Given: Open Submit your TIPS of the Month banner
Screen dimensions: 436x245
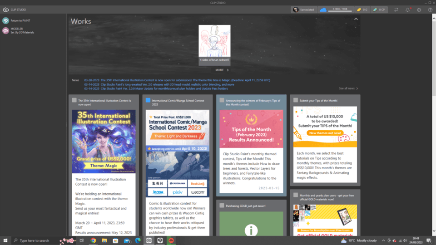Looking at the screenshot, I should [325, 127].
